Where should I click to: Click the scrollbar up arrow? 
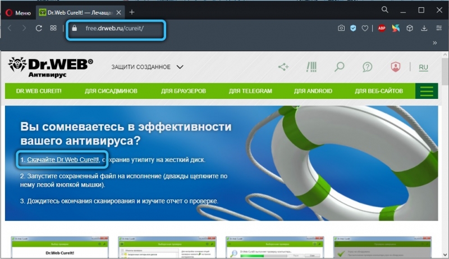(x=445, y=54)
